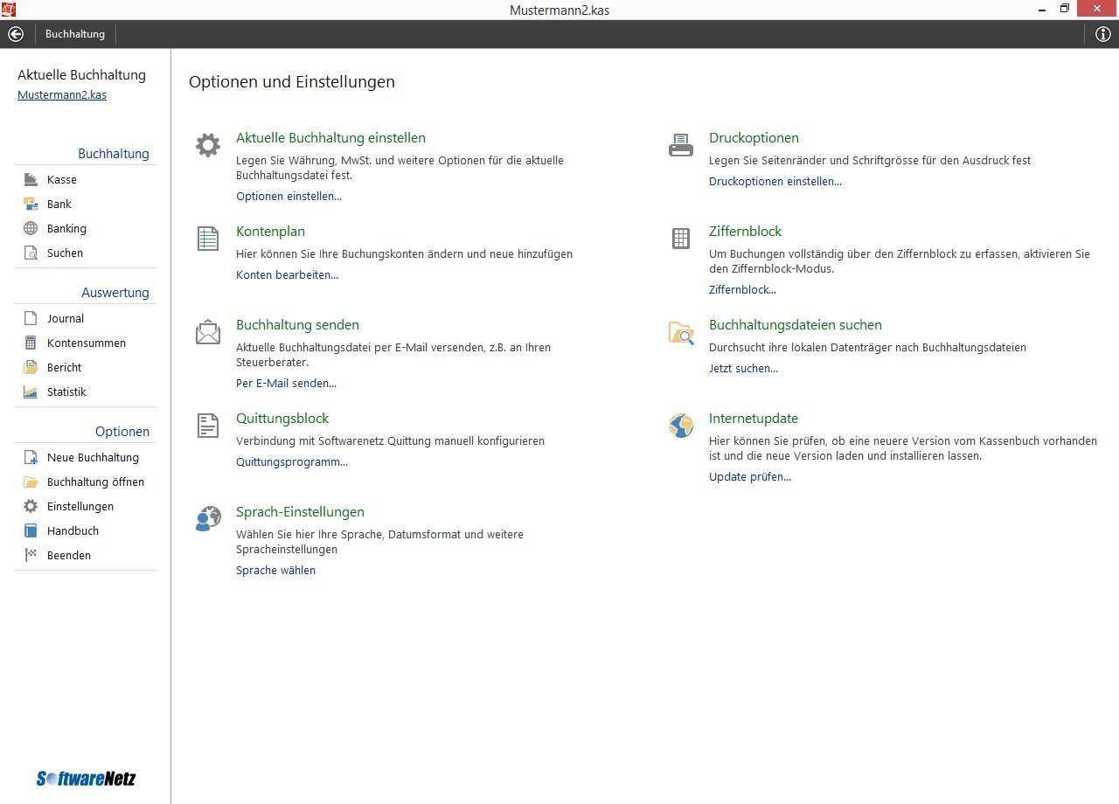Select Beenden to exit the program
Image resolution: width=1119 pixels, height=804 pixels.
pos(69,555)
